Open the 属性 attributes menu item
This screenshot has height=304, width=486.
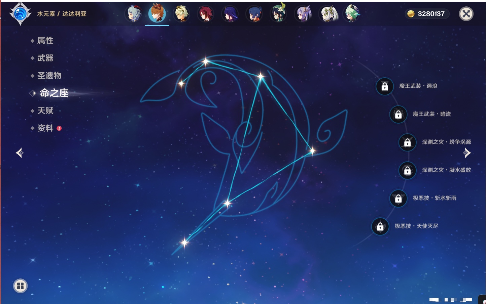45,41
